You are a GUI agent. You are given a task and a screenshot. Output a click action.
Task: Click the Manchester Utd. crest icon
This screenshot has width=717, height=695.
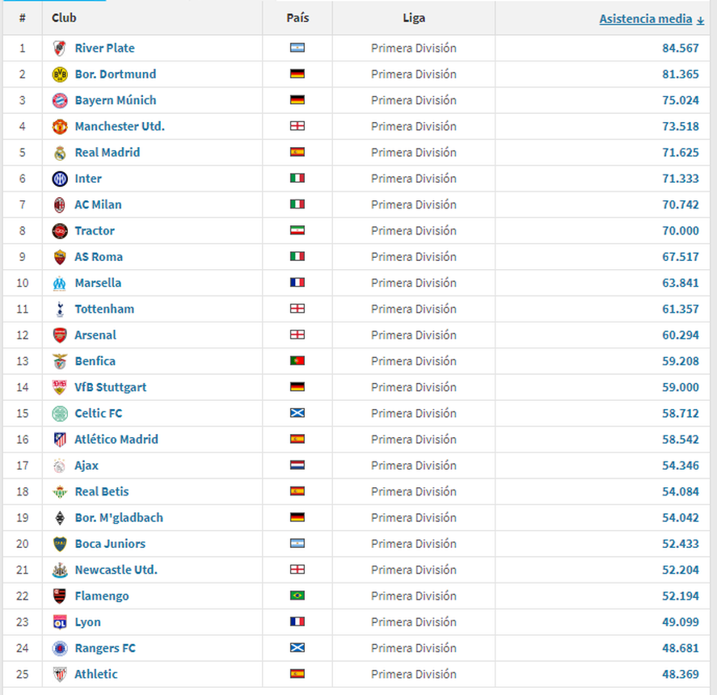[60, 126]
